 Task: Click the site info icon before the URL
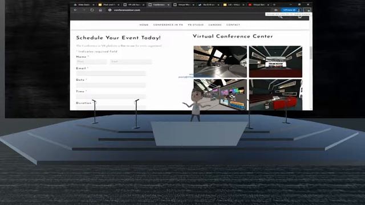tap(110, 10)
